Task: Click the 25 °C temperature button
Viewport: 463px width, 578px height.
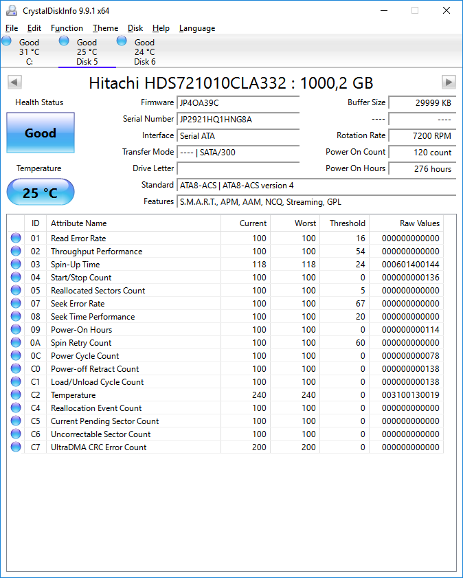Action: [x=41, y=192]
